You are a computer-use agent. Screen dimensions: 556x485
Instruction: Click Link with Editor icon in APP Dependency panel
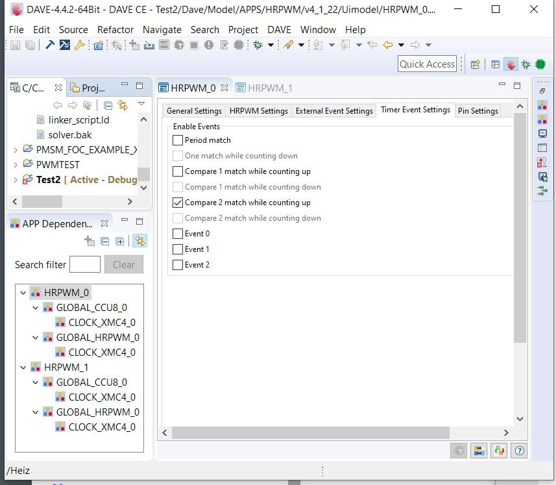coord(139,241)
